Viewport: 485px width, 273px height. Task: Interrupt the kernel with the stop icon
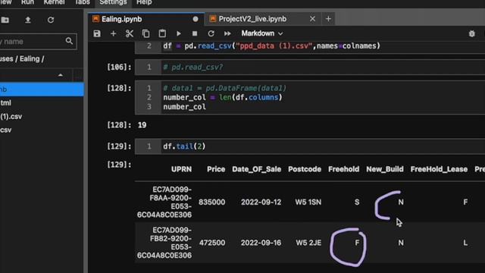tap(195, 33)
